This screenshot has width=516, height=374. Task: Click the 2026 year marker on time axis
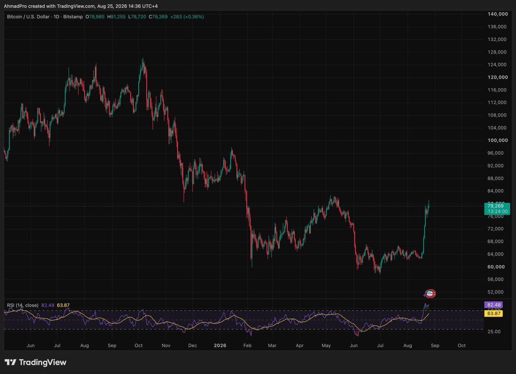pyautogui.click(x=220, y=345)
